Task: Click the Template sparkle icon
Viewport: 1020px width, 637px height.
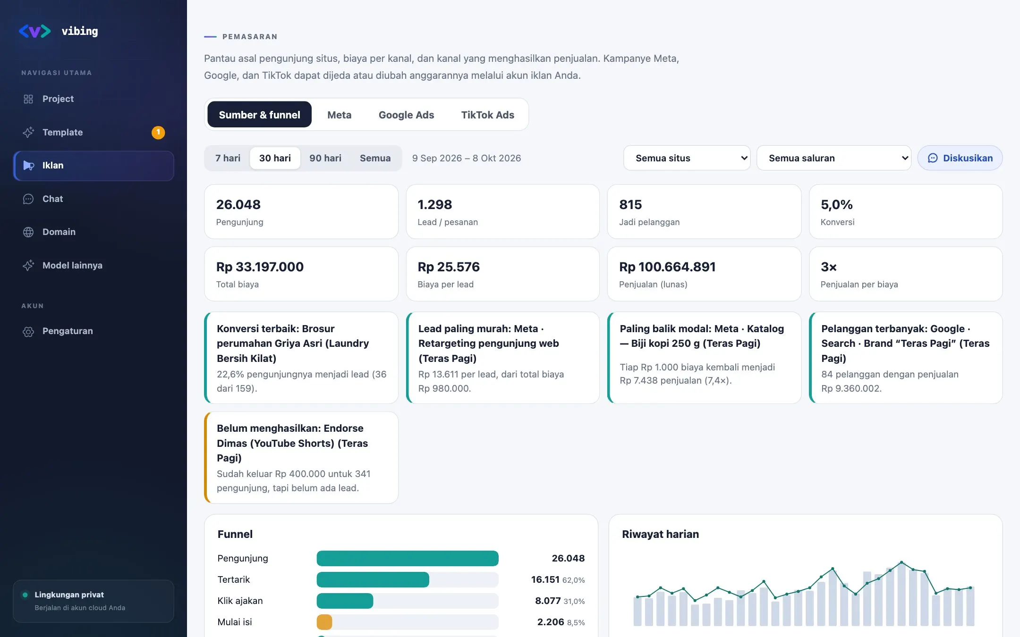Action: [28, 133]
